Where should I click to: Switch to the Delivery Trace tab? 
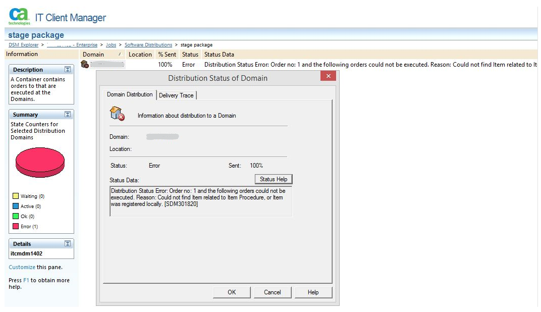coord(176,95)
